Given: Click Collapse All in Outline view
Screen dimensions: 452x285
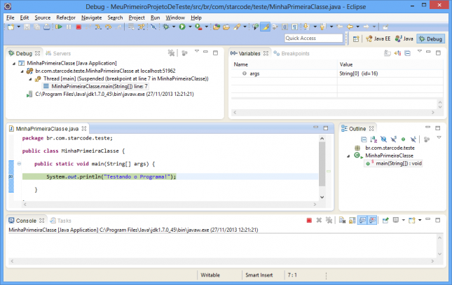Looking at the screenshot, I should pos(364,139).
